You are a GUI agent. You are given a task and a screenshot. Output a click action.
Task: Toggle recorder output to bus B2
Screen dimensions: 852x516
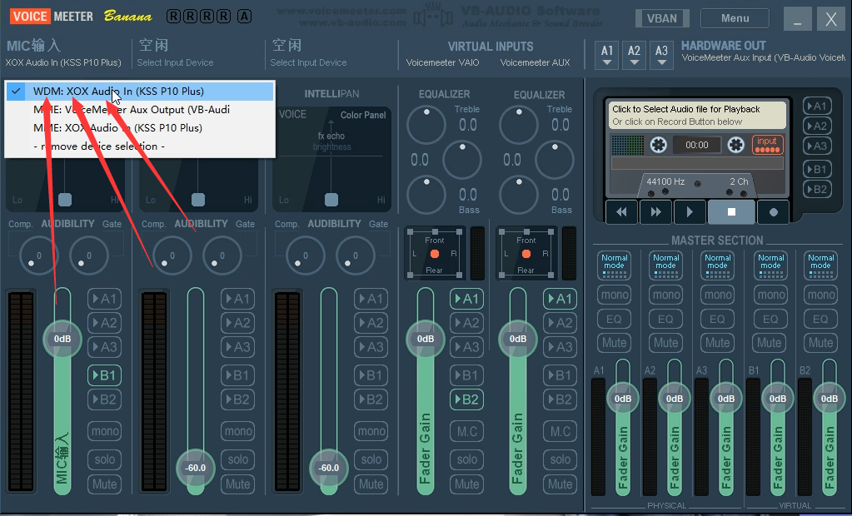(x=817, y=189)
